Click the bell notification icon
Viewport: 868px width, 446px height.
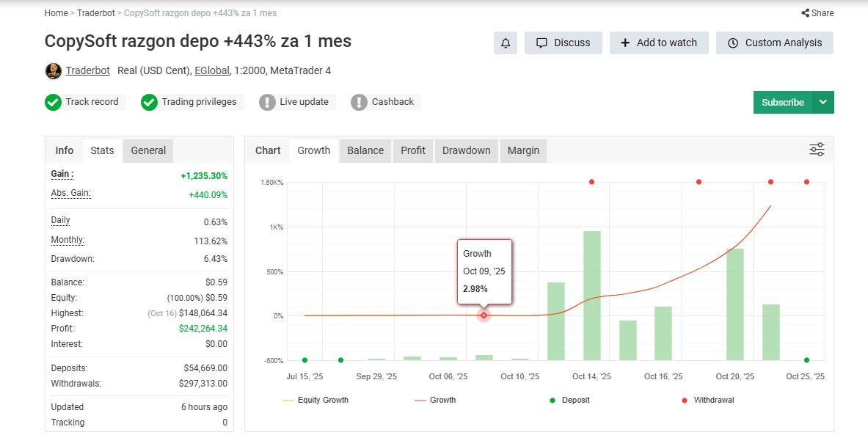(506, 43)
